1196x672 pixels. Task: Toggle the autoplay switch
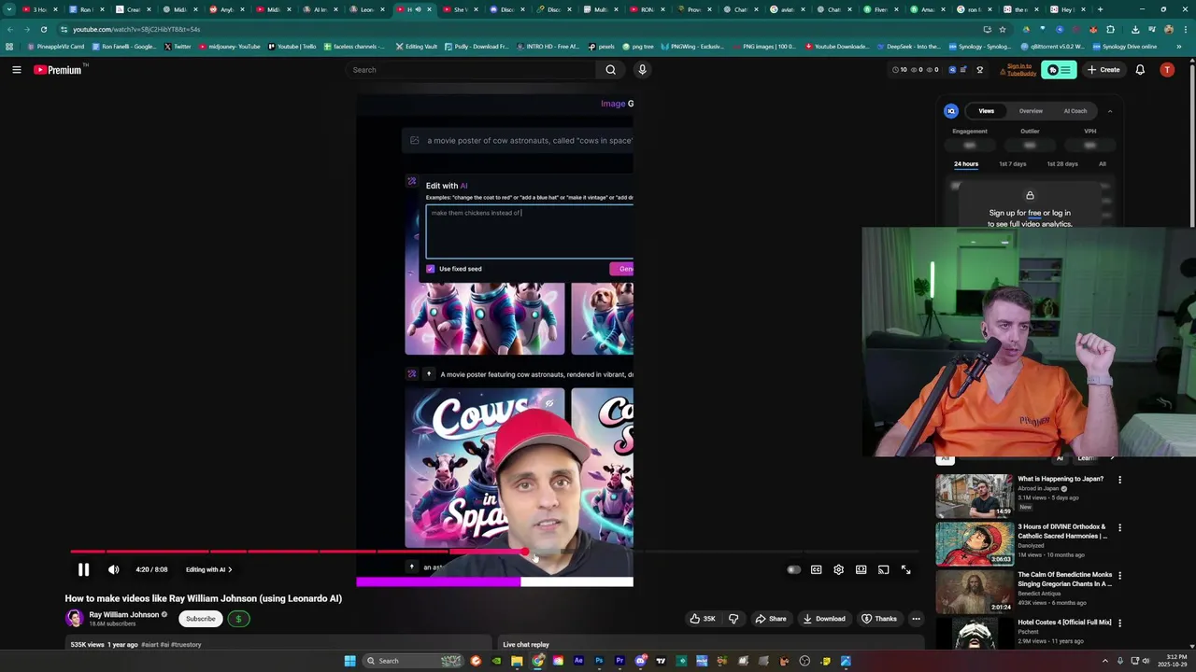[x=793, y=569]
